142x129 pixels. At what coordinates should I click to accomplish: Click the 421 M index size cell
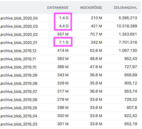click(96, 26)
